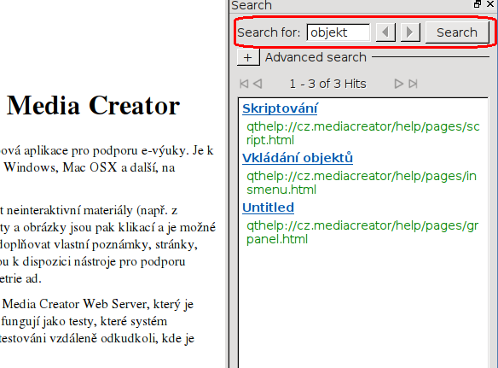
Task: Click the '1 - 3 of 3 Hits' label
Action: tap(327, 84)
